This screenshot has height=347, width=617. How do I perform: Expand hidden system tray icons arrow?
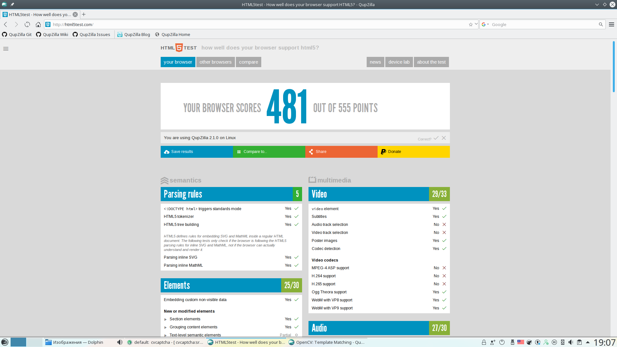click(x=588, y=342)
